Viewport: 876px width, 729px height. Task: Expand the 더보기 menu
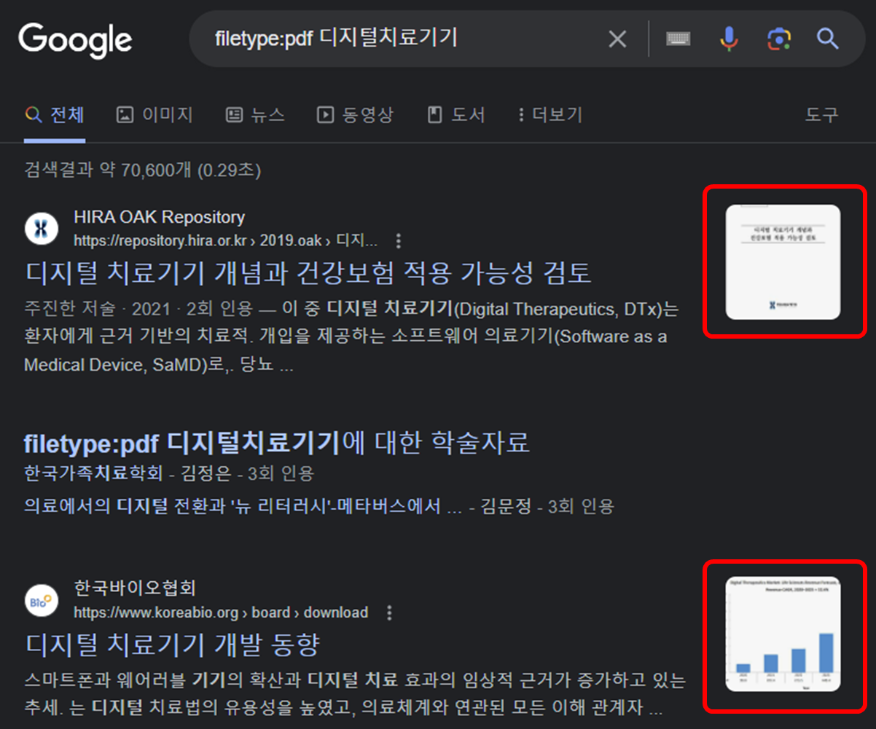click(550, 115)
